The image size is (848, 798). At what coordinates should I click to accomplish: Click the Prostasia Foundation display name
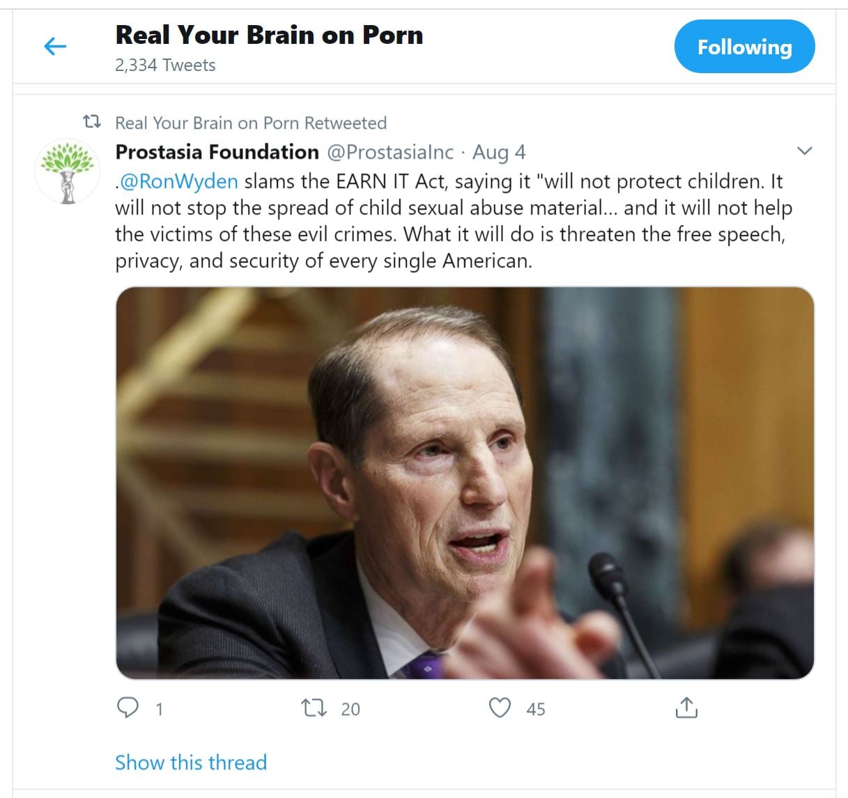217,152
